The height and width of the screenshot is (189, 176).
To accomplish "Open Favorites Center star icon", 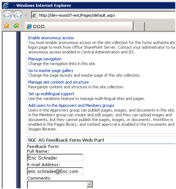I will [7, 25].
